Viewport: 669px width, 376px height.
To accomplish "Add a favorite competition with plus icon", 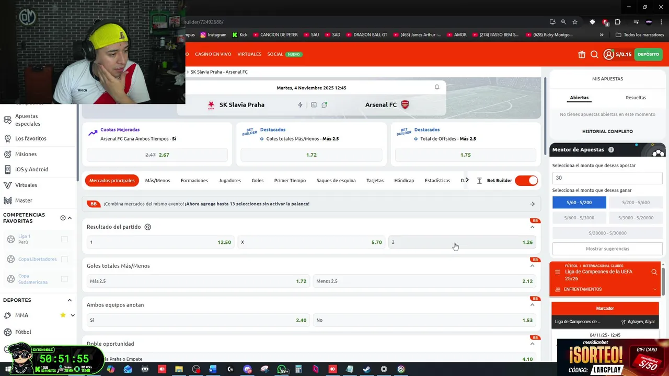I will coord(63,218).
